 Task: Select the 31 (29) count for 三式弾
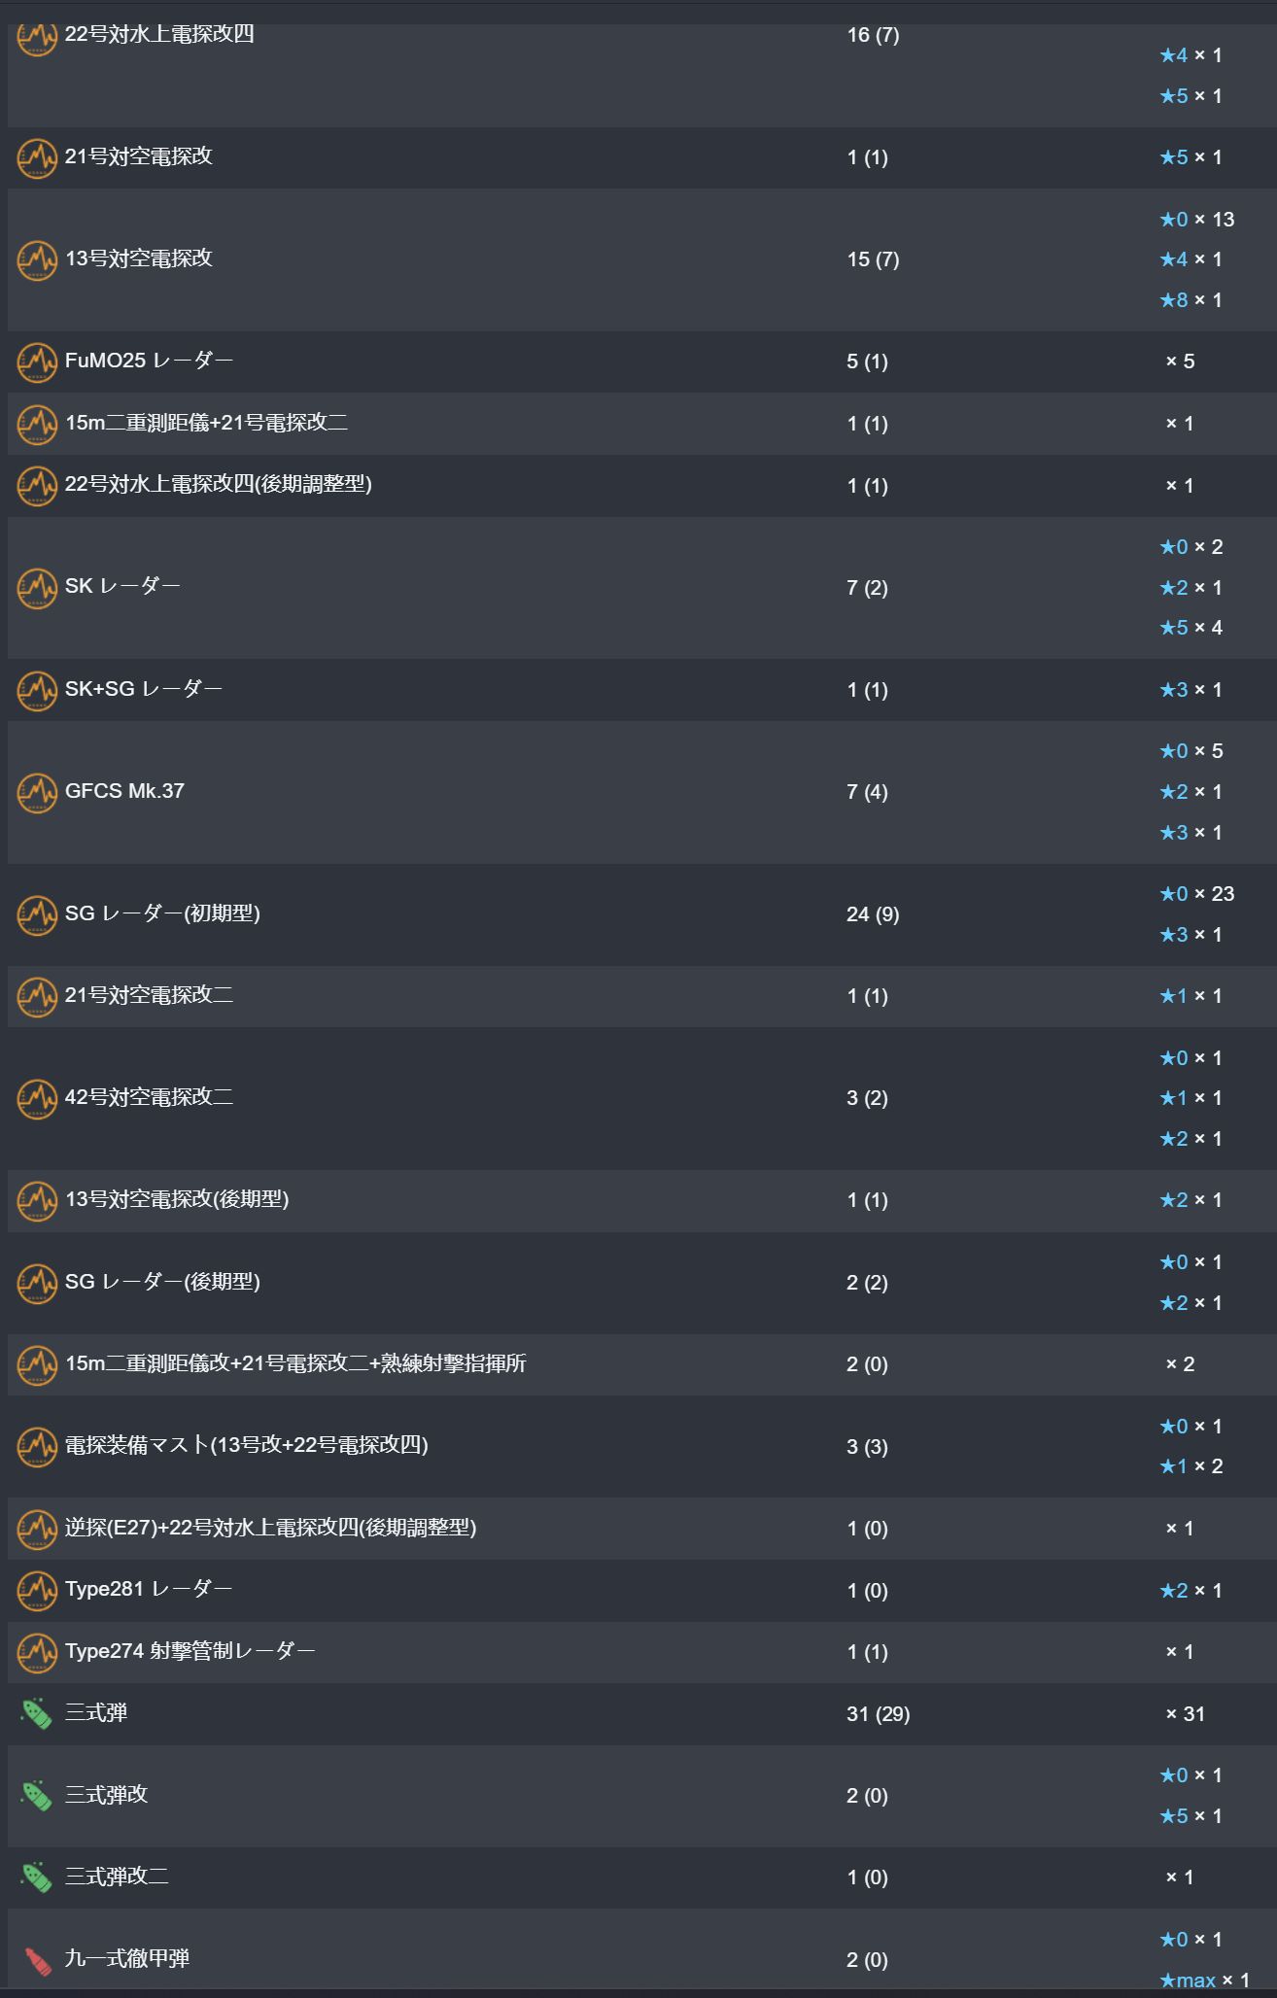point(878,1714)
